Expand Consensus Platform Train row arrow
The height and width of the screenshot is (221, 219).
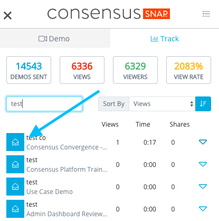tap(203, 164)
